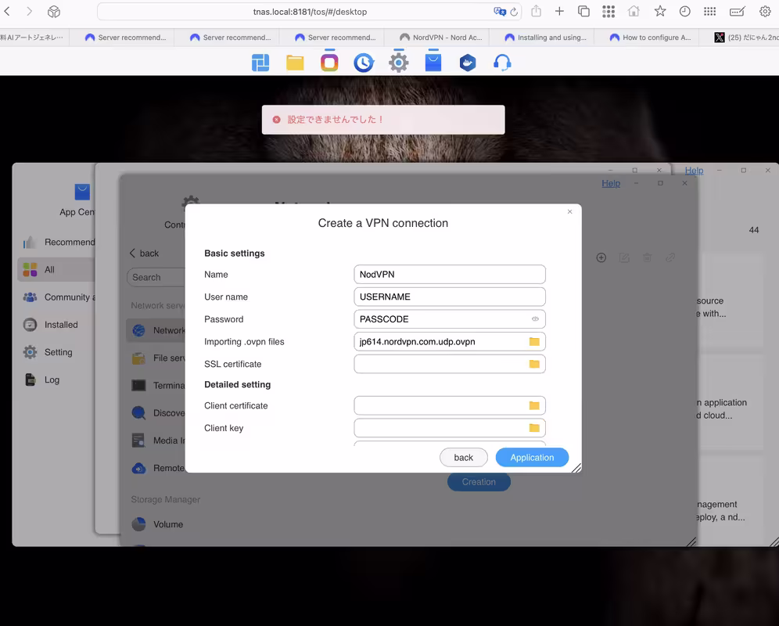This screenshot has width=779, height=626.
Task: Select Volume under Storage Manager
Action: tap(157, 524)
